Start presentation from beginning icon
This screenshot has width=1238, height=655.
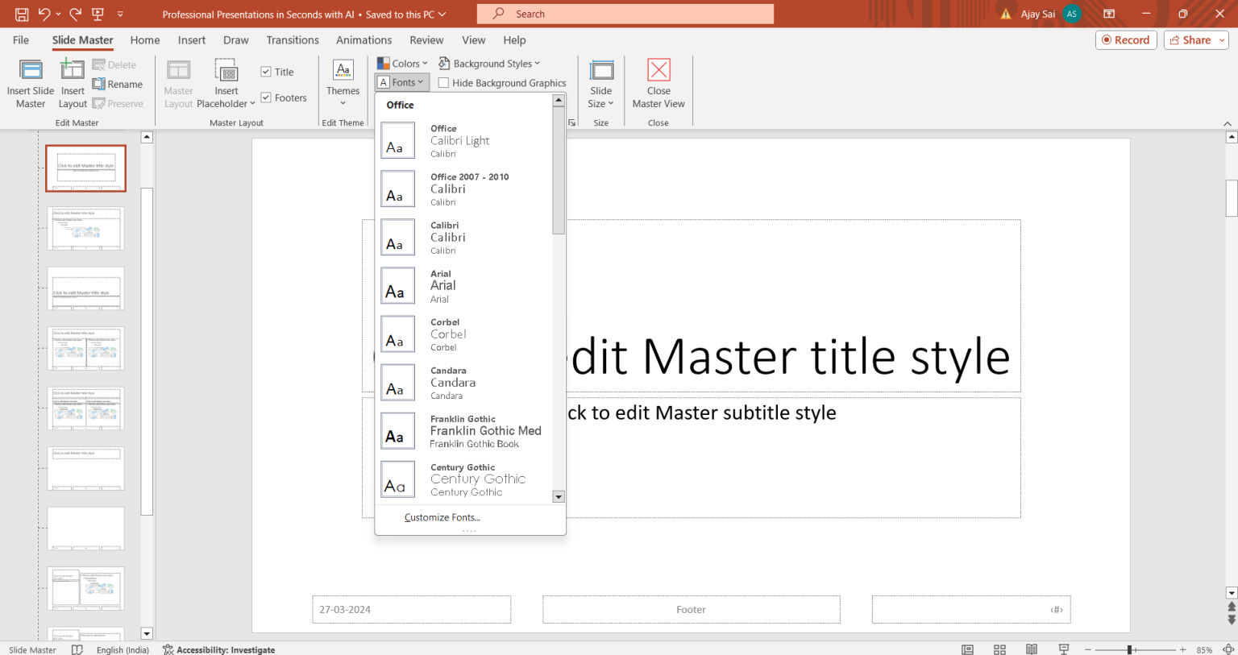98,14
